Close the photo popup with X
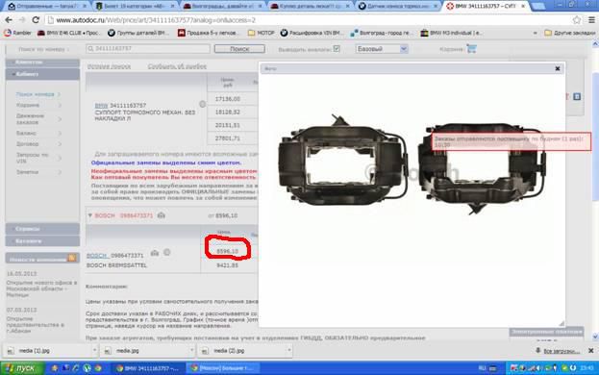 pyautogui.click(x=558, y=68)
